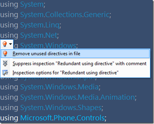Click the inspection options settings icon
This screenshot has width=154, height=124.
pos(5,73)
